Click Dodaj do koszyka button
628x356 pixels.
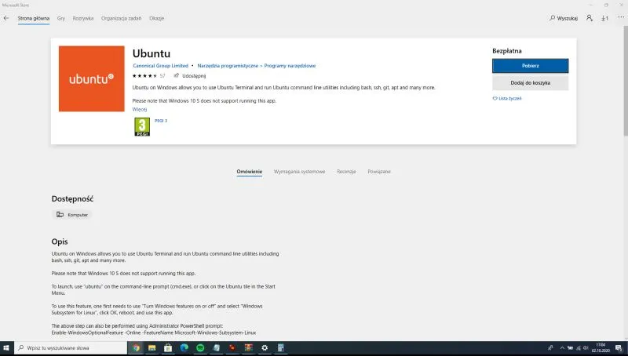tap(531, 83)
